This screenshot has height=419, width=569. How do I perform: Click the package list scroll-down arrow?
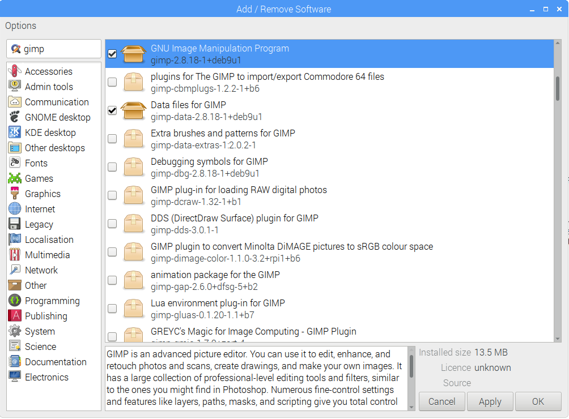(558, 339)
